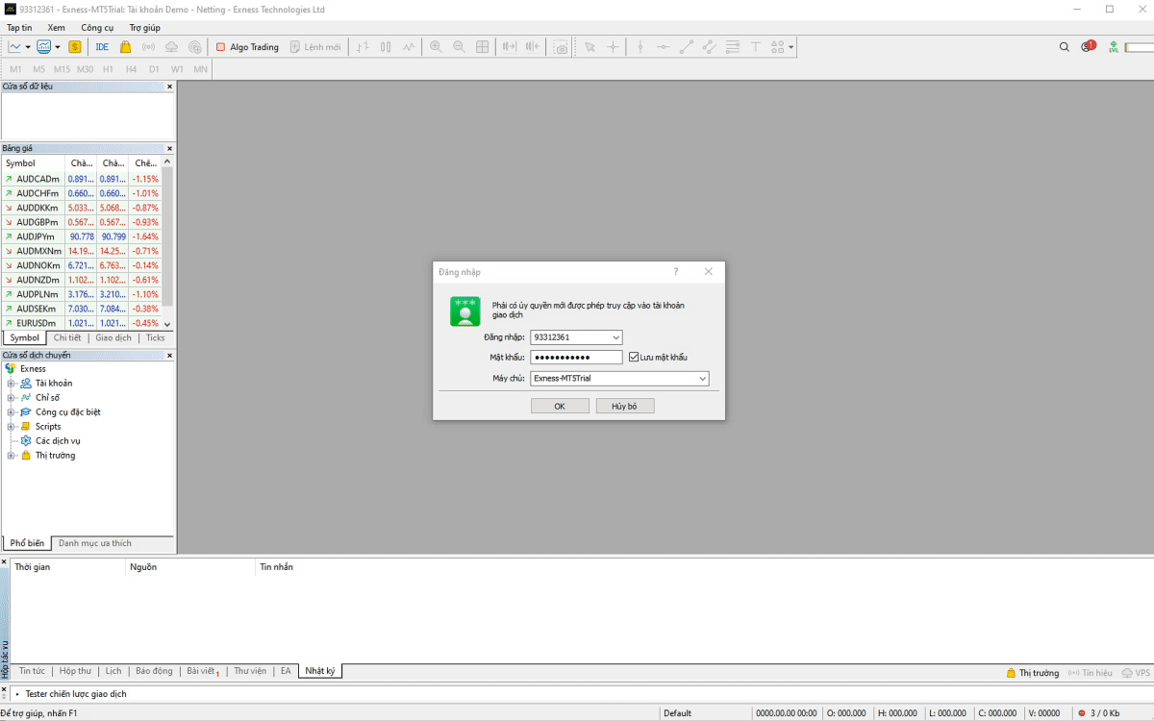The image size is (1154, 721).
Task: Expand the Scripts tree node
Action: coord(12,427)
